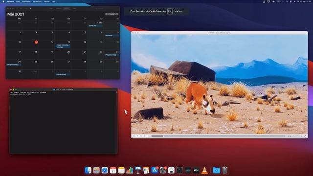Viewport: 313px width, 176px height.
Task: Open the dark waveform app beside Apple TV
Action: pyautogui.click(x=188, y=170)
